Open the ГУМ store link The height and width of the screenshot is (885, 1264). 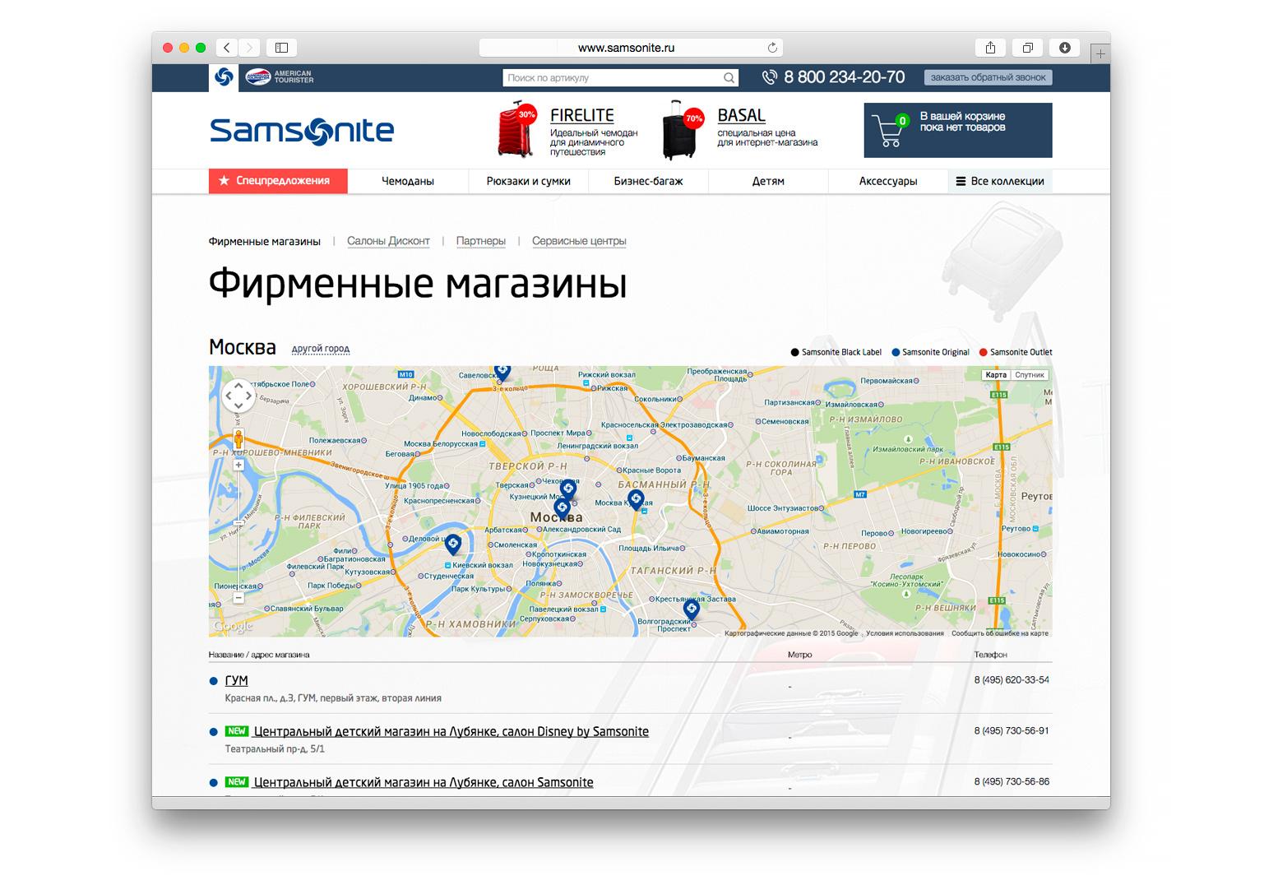click(x=236, y=681)
